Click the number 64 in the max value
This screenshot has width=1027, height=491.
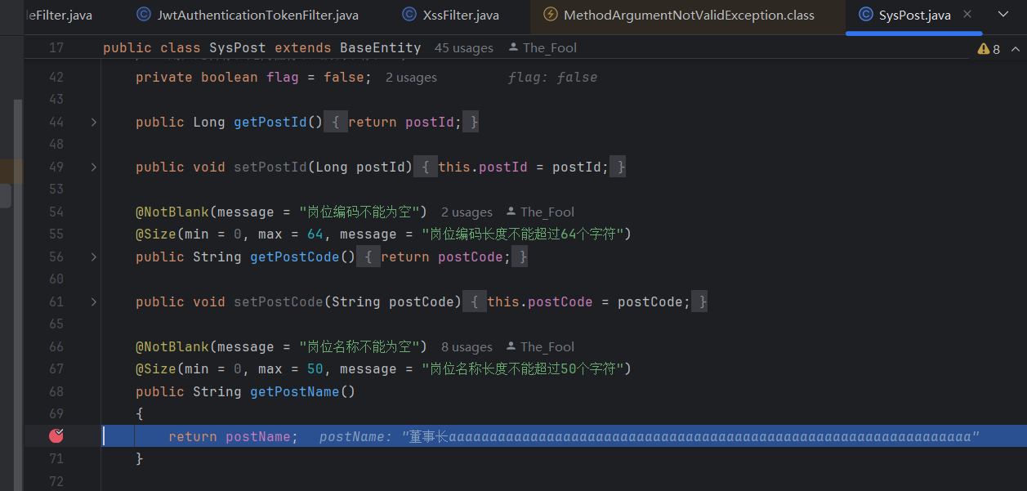[315, 234]
